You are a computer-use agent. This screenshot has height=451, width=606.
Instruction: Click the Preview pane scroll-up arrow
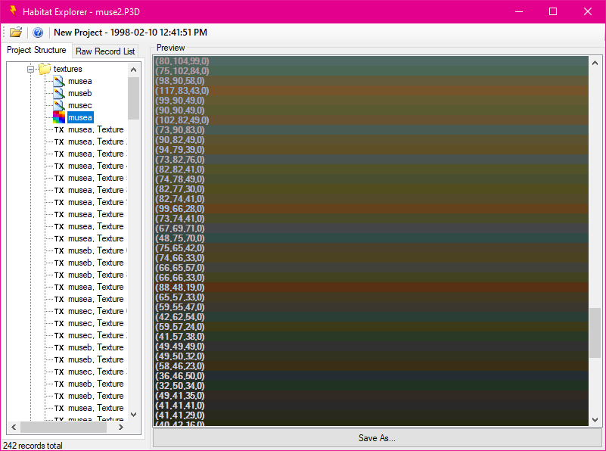595,63
